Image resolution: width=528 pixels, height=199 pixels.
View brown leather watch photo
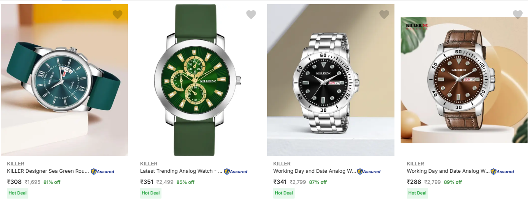464,80
